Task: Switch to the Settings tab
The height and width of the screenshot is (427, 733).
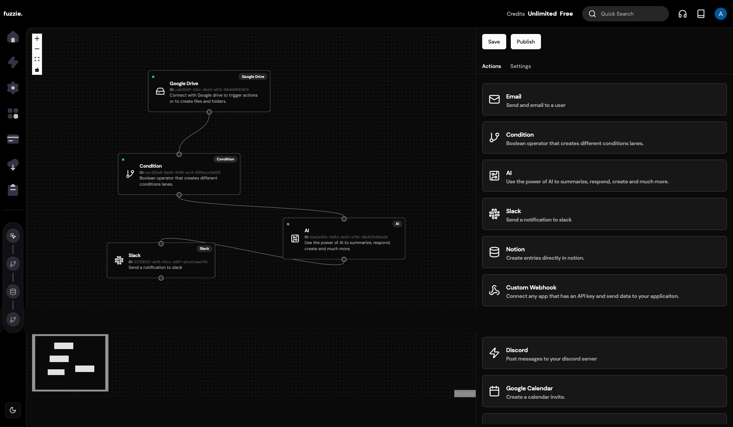Action: click(x=520, y=66)
